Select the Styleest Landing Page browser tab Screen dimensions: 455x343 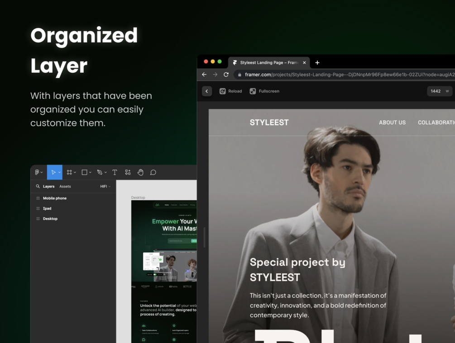(269, 62)
